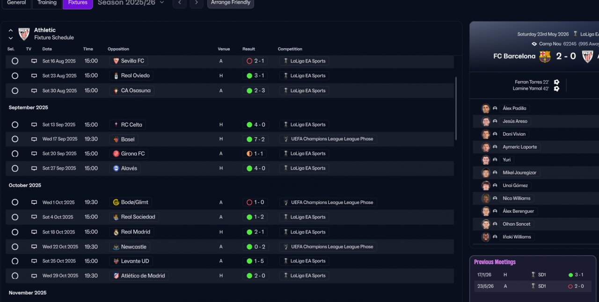Click goal icon beside Ferran Torres 22'
Viewport: 599px width, 302px height.
click(x=556, y=82)
